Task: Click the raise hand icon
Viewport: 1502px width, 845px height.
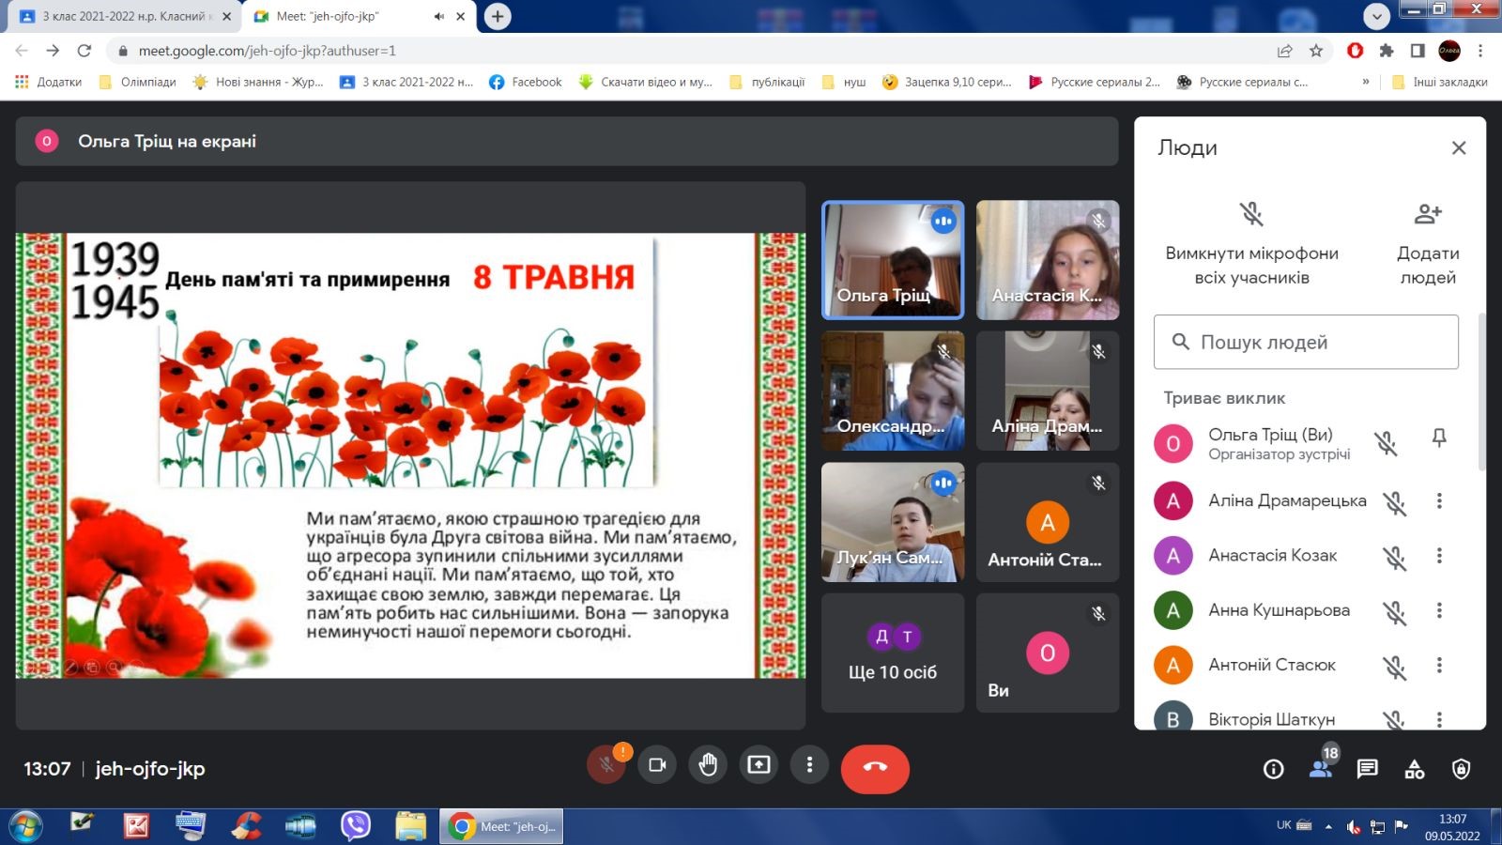Action: click(x=708, y=765)
